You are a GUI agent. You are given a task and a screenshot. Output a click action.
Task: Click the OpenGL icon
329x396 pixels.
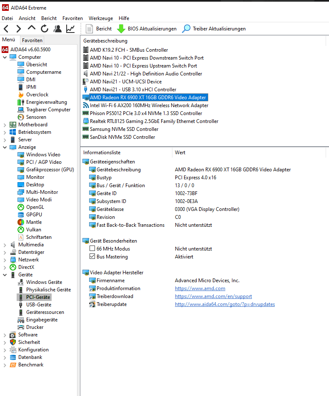point(21,207)
